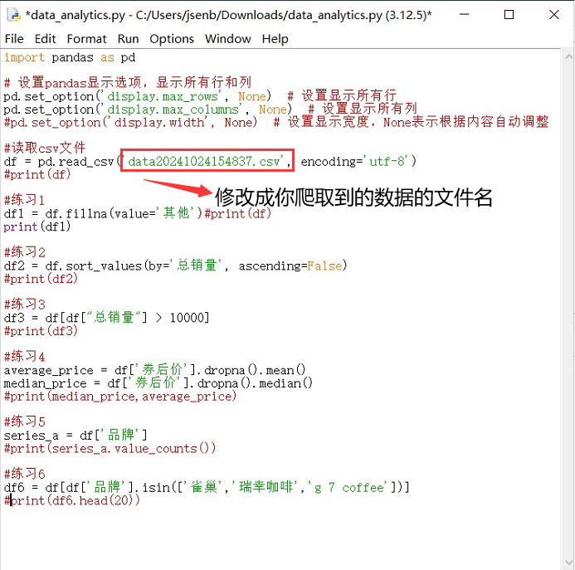
Task: Place cursor on print(df6.head(20)) line
Action: click(71, 500)
